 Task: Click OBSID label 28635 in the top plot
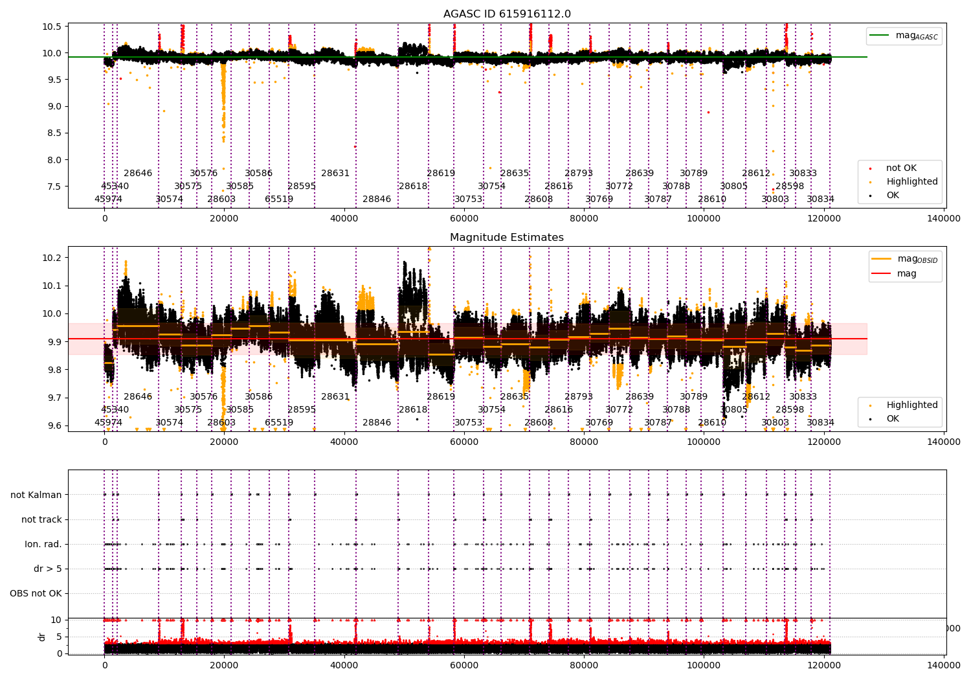coord(515,173)
